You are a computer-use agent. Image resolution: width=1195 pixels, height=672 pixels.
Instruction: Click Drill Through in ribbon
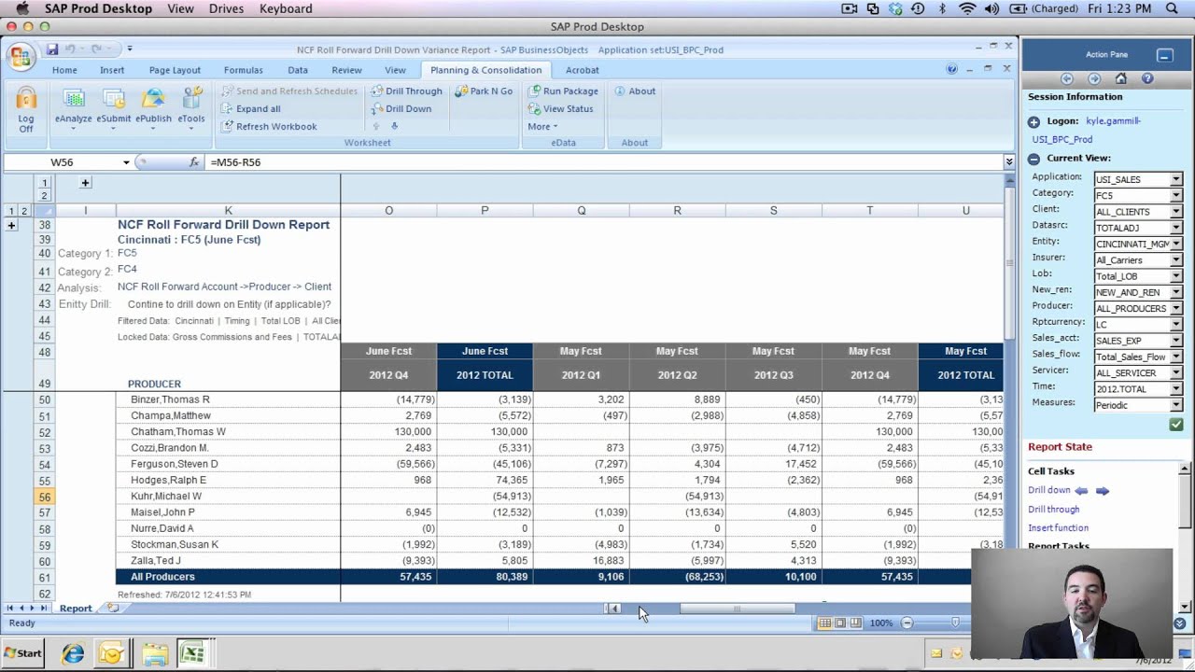(407, 91)
